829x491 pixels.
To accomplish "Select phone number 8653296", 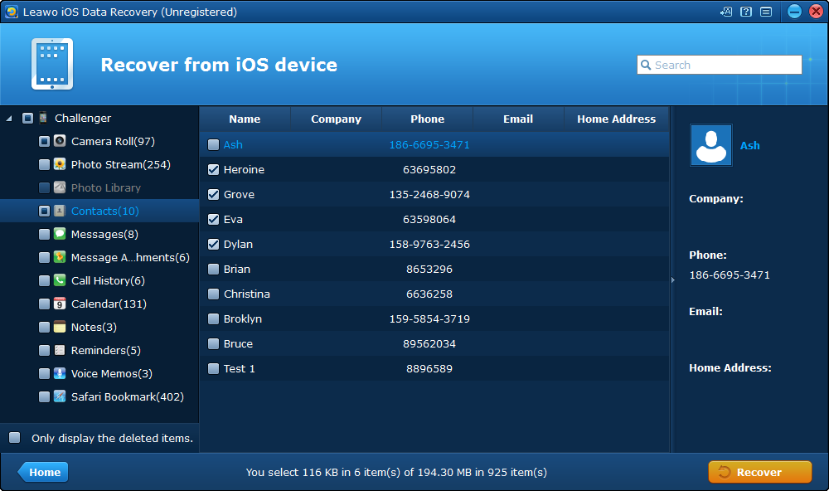I will click(x=429, y=270).
